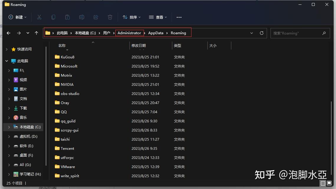This screenshot has width=336, height=189.
Task: Click the Rename icon in toolbar
Action: point(82,17)
